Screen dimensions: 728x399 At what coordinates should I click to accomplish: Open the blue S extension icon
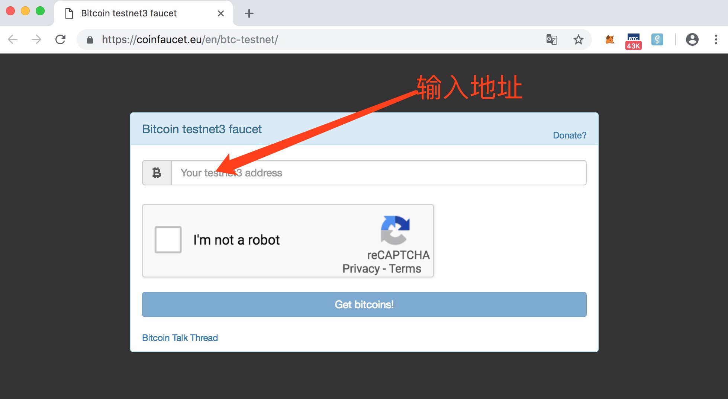(657, 39)
